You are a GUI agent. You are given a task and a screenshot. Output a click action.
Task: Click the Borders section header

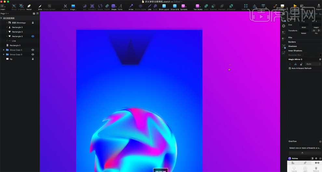coord(292,42)
